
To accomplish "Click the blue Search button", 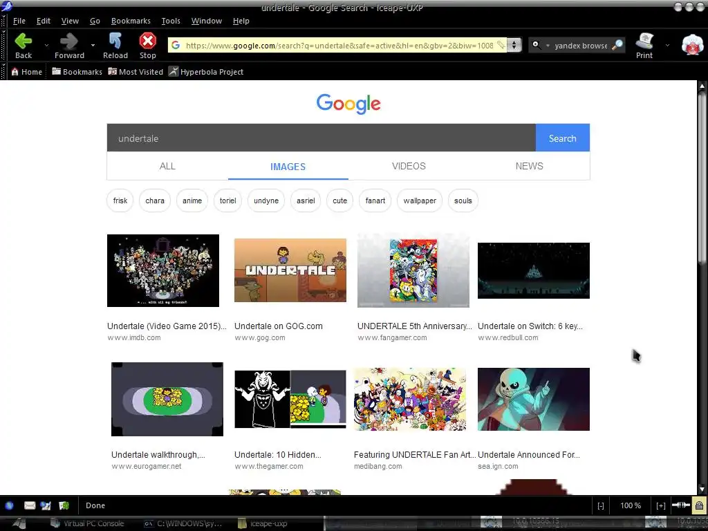I will (562, 138).
